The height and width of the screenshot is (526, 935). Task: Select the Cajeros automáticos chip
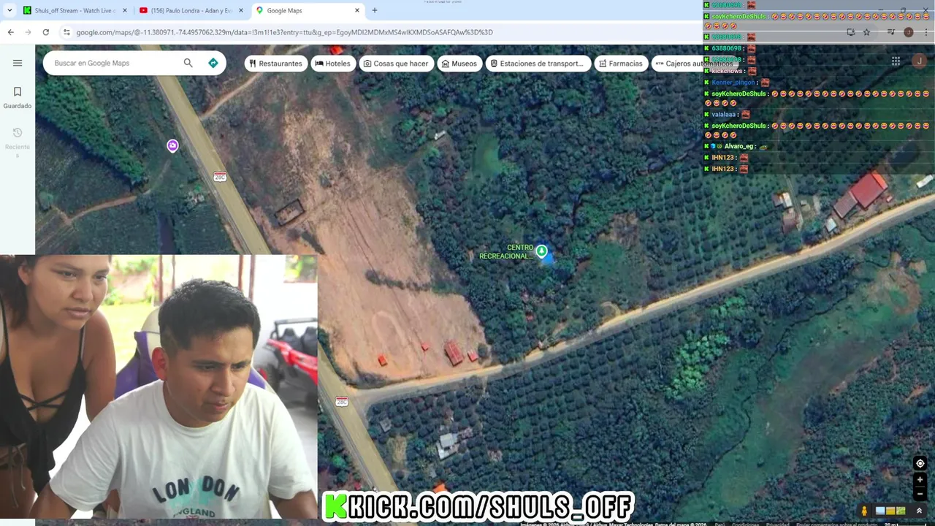coord(694,64)
